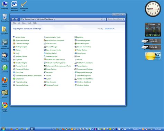164x131 pixels.
Task: Open the Personalization link
Action: point(82,66)
